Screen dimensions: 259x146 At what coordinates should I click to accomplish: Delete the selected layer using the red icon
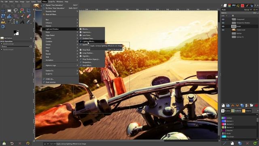pyautogui.click(x=256, y=105)
